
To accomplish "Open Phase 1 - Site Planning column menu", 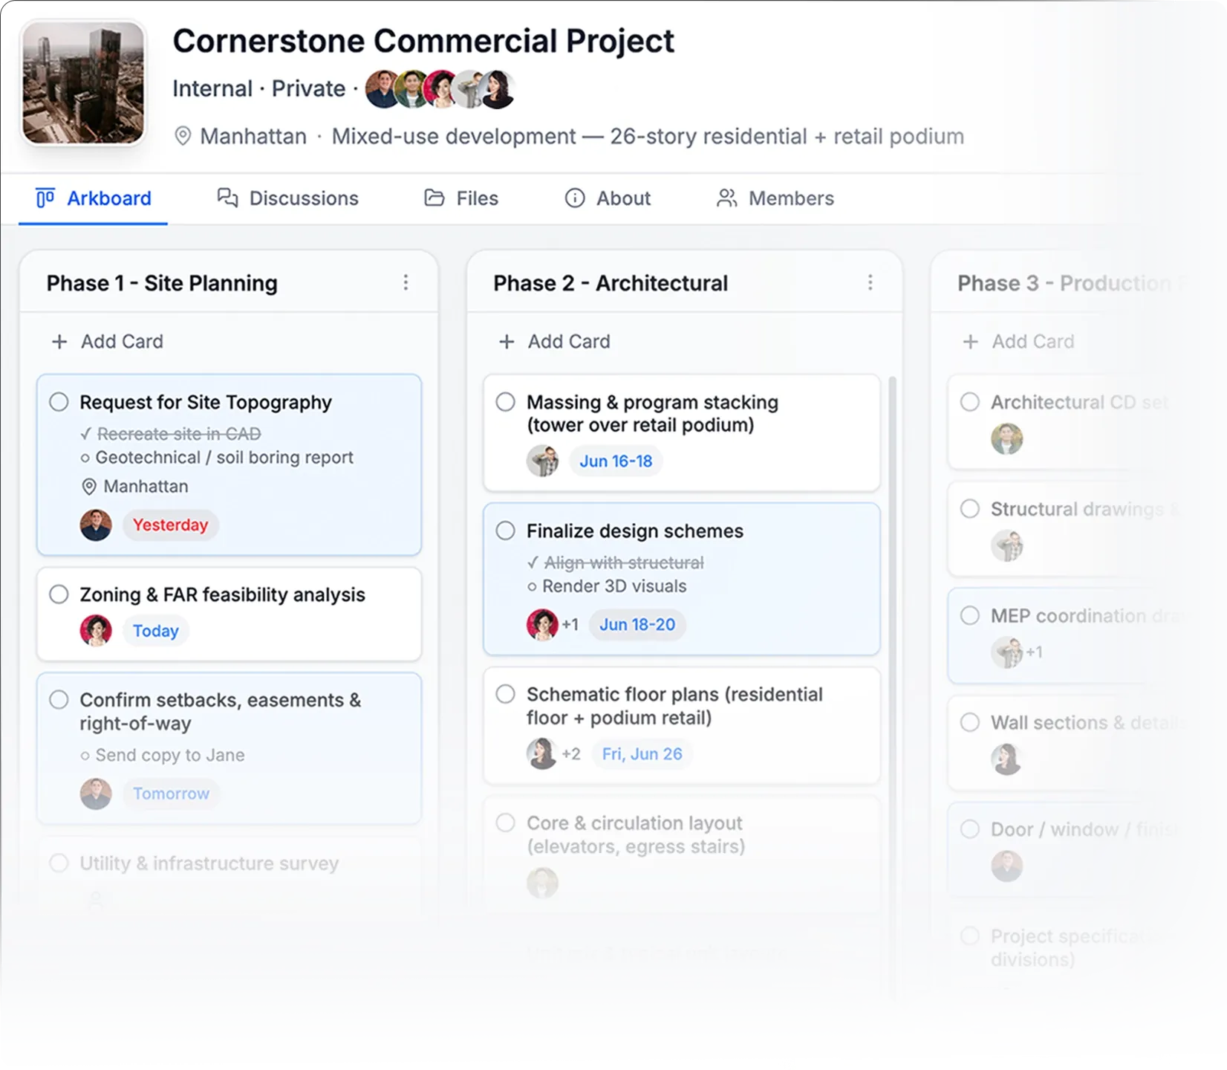I will pos(406,282).
